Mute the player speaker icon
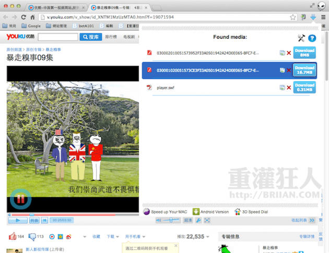 coord(159,220)
